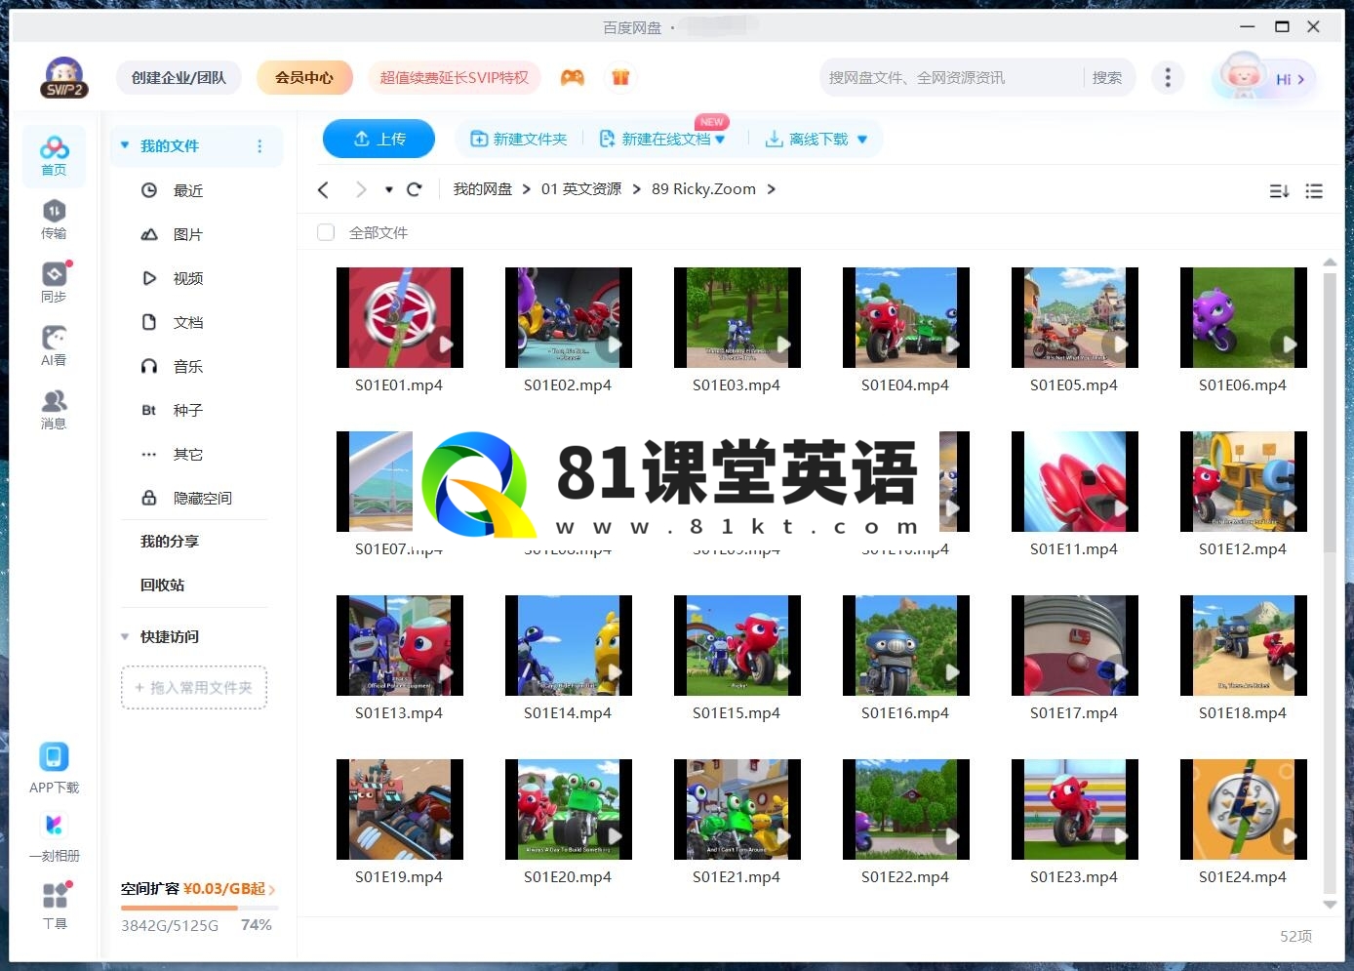This screenshot has width=1354, height=971.
Task: Click play overlay on S01E16.mp4 thumbnail
Action: coord(951,672)
